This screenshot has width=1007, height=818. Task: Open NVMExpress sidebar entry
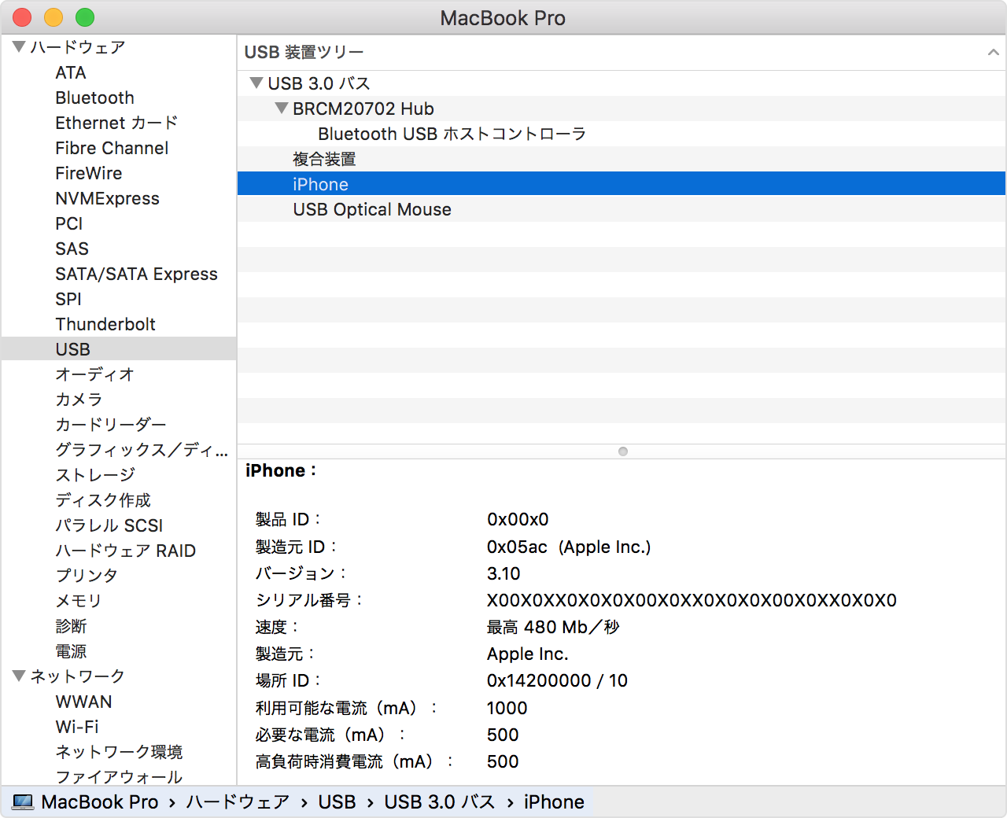107,198
